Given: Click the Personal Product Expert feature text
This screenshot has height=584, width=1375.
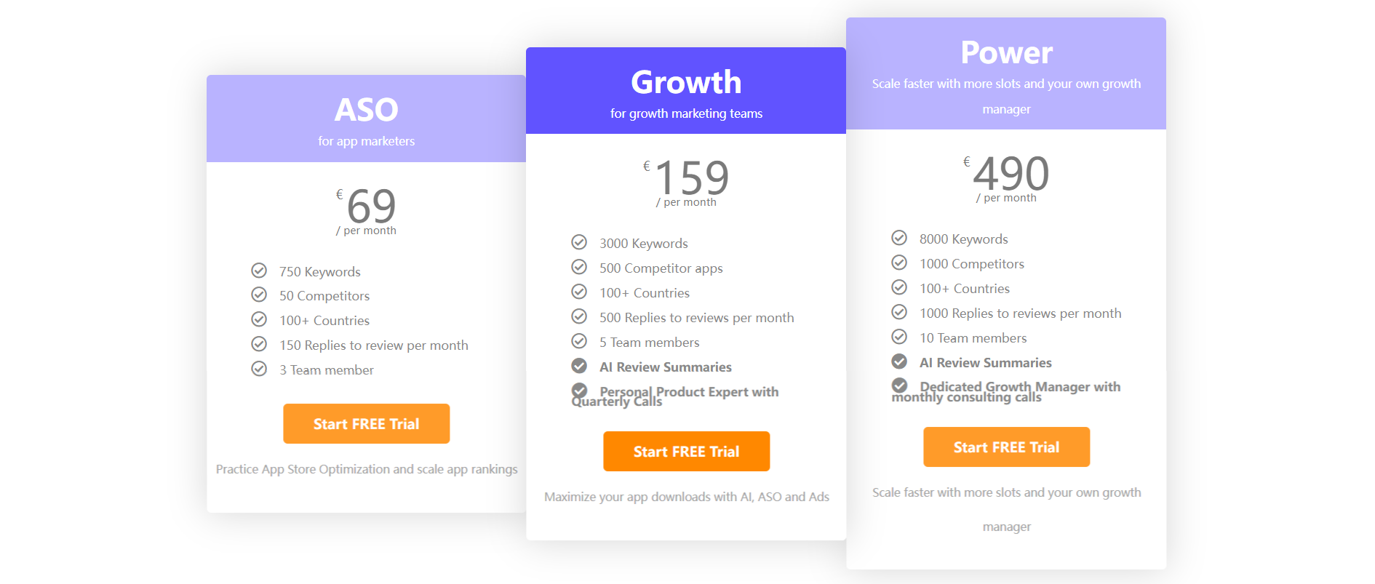Looking at the screenshot, I should [675, 396].
